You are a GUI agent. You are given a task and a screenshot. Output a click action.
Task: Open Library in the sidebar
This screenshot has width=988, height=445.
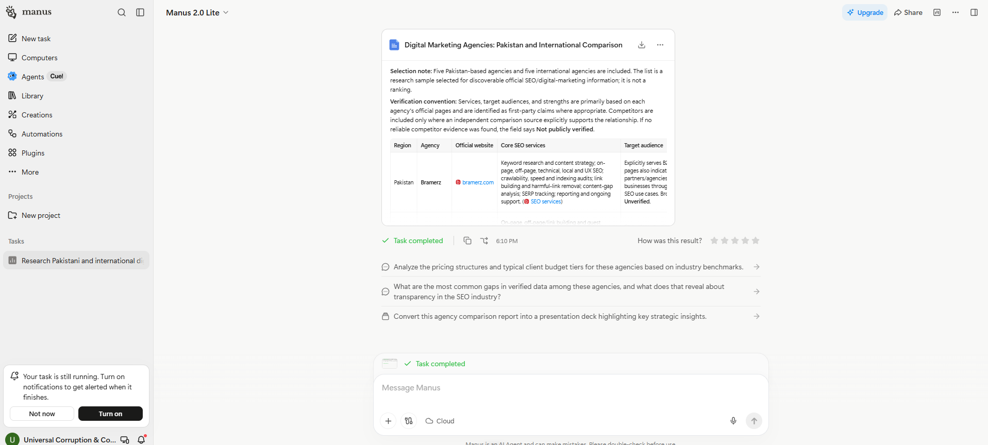tap(76, 96)
